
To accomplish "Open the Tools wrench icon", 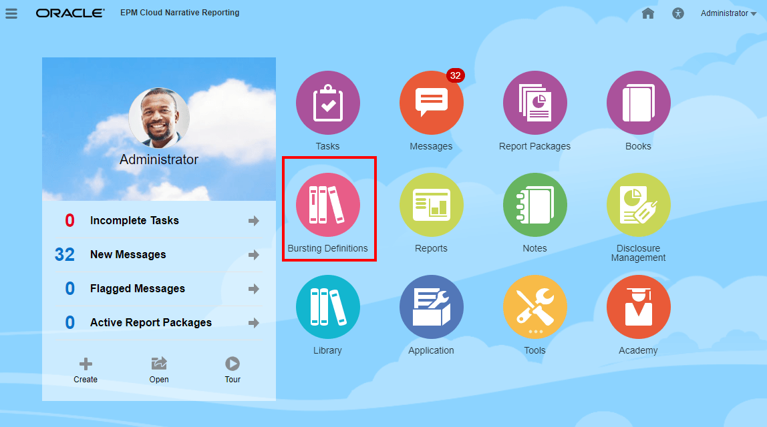I will coord(534,307).
